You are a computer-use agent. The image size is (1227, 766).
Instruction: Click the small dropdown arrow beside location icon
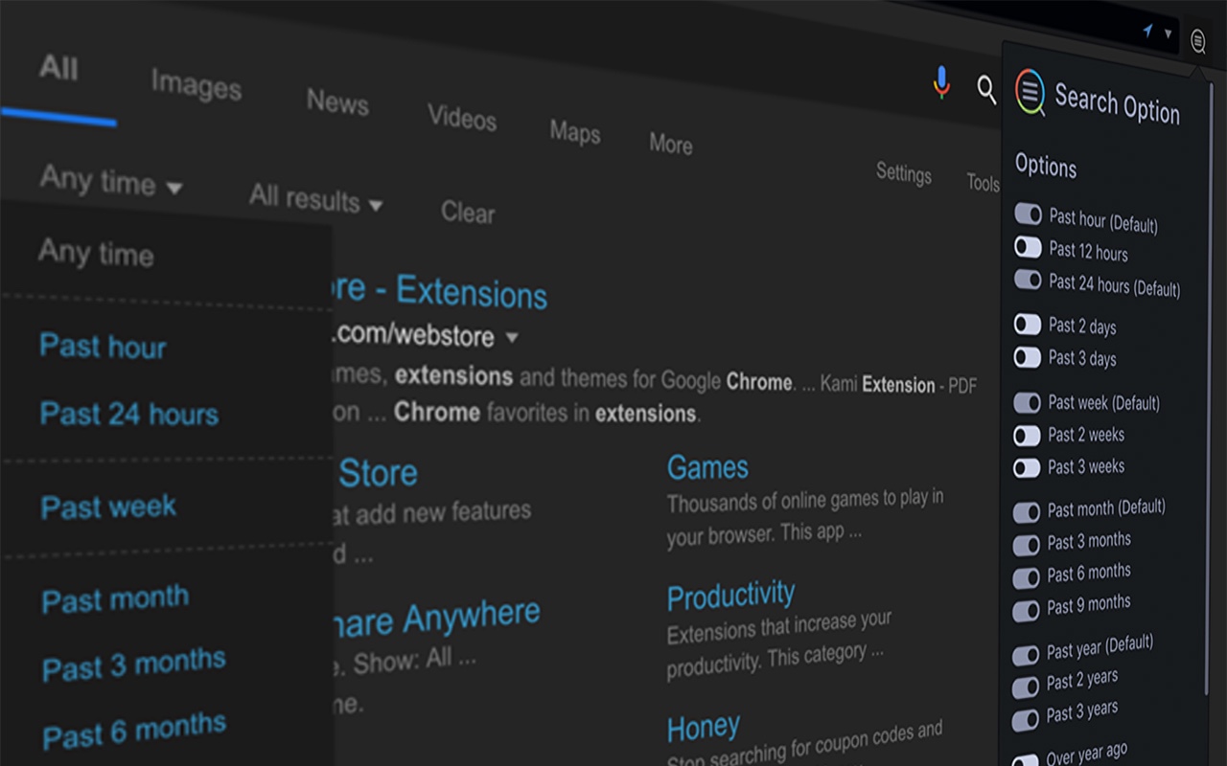click(x=1168, y=34)
